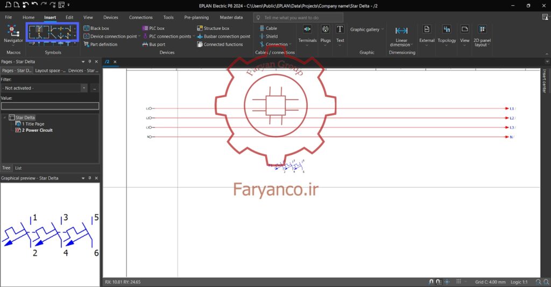Screen dimensions: 551x287
Task: Click the Topology icon
Action: point(447,30)
